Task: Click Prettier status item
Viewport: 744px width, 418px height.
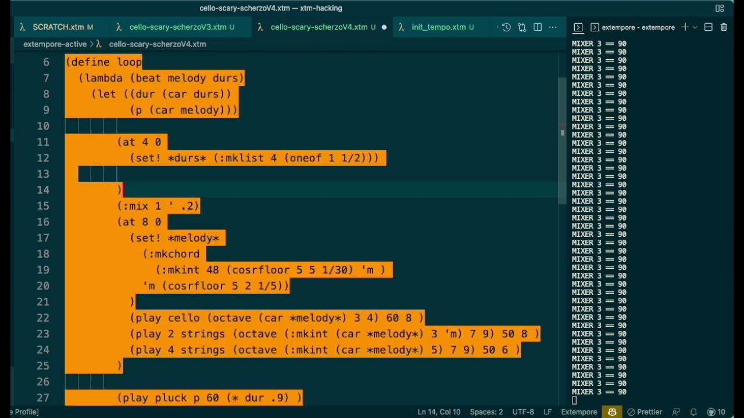Action: point(645,412)
